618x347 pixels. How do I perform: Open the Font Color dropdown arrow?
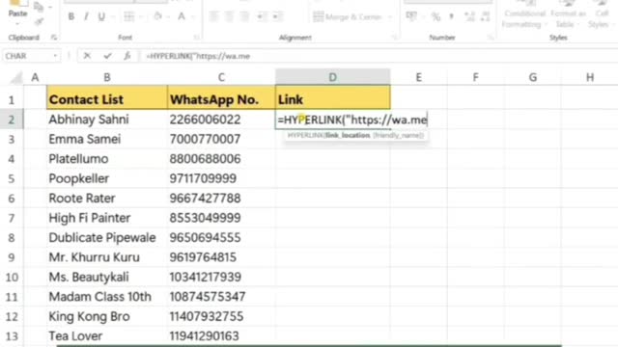pyautogui.click(x=193, y=17)
